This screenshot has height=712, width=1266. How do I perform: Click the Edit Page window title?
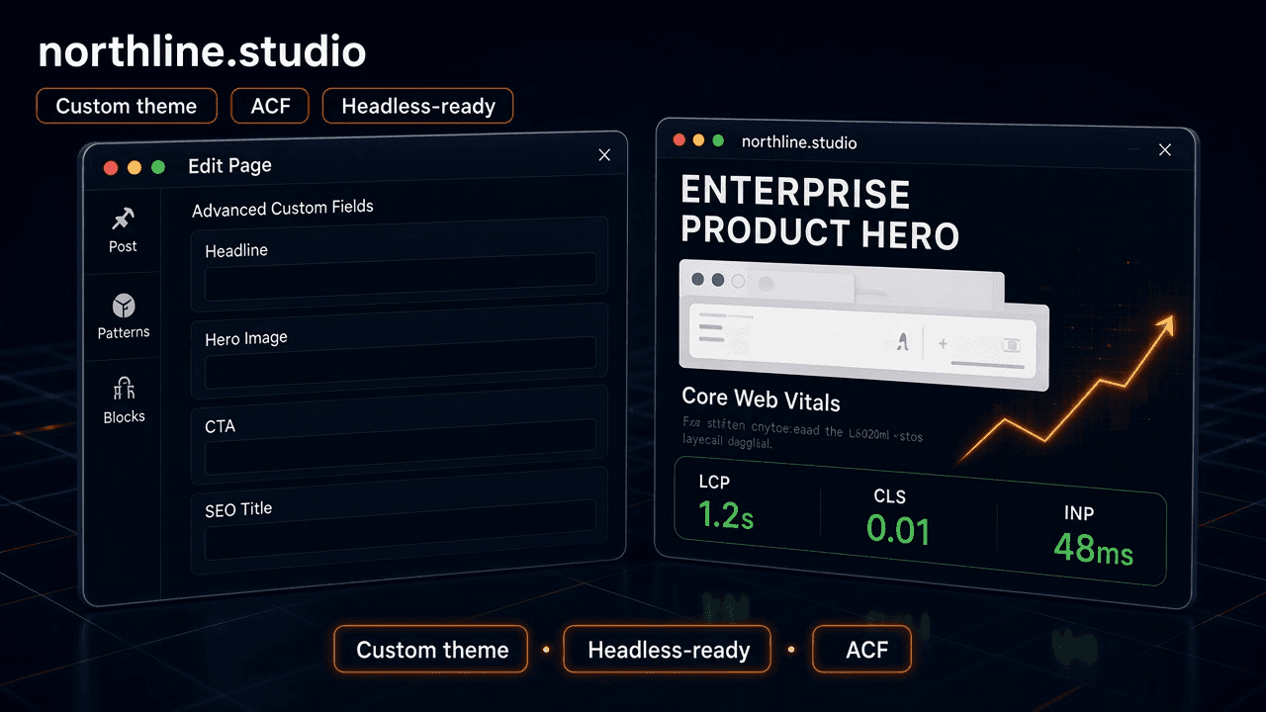point(229,166)
